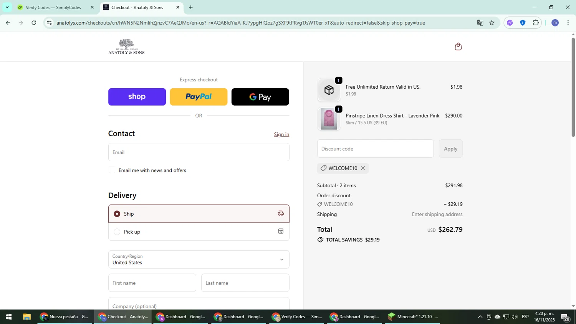
Task: Focus the Last name field
Action: [245, 283]
